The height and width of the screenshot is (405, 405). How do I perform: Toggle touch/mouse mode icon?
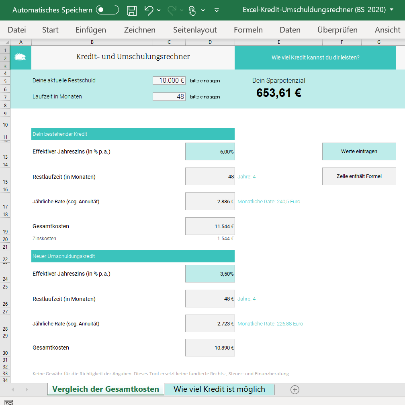point(192,10)
